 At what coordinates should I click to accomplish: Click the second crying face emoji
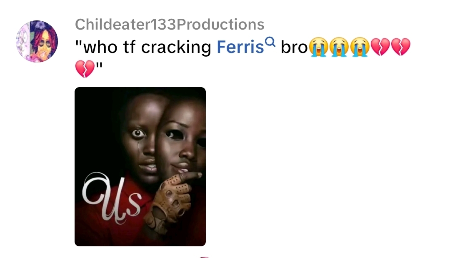[x=339, y=47]
